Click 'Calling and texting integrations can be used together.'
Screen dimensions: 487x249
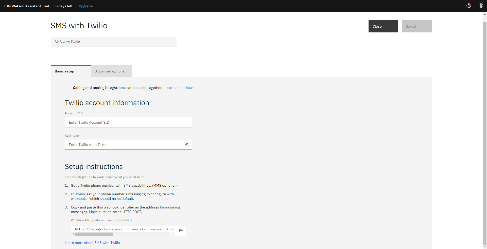click(118, 88)
